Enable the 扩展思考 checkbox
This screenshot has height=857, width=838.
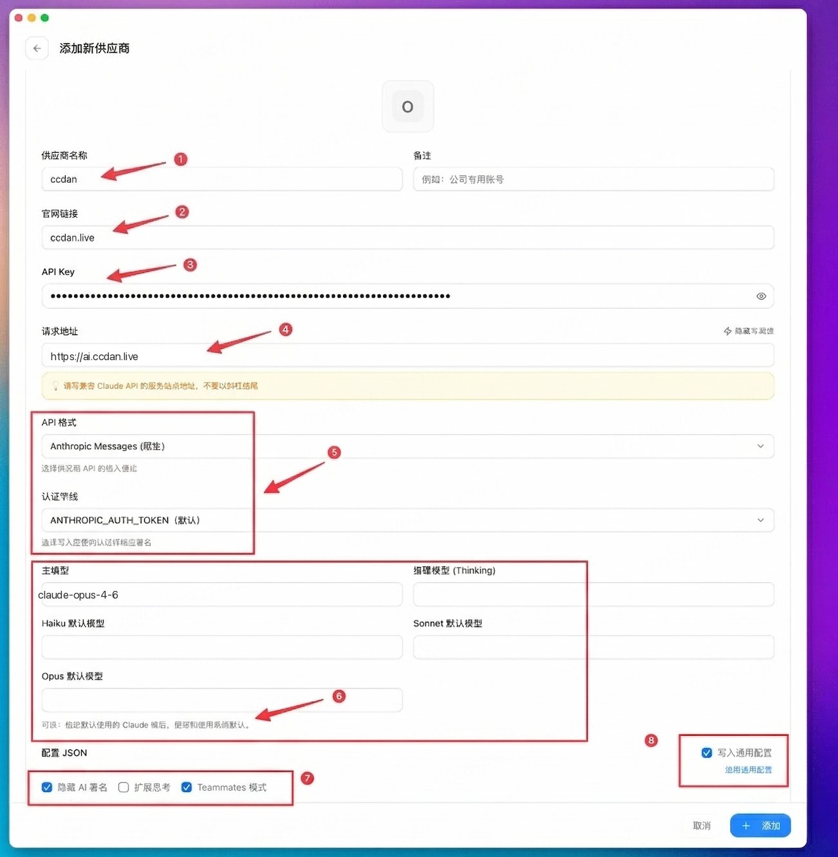pos(124,787)
